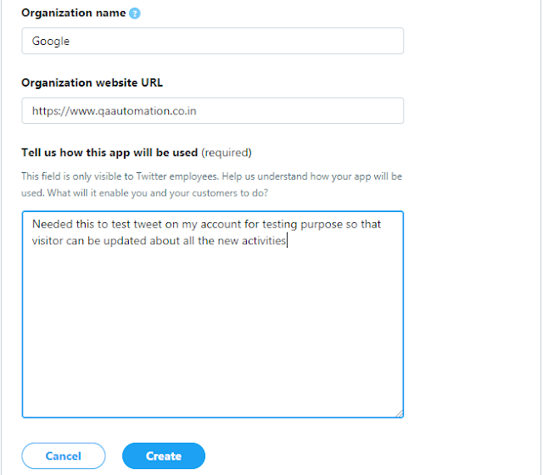Click the empty area inside the app usage textarea
The image size is (543, 475).
tap(212, 339)
